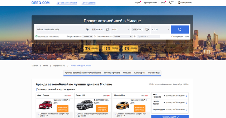Click the info icon next to driver age
Screen dimensions: 226x118
point(95,36)
